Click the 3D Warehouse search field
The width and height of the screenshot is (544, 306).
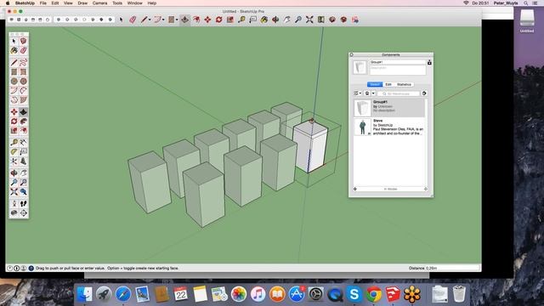coord(399,93)
